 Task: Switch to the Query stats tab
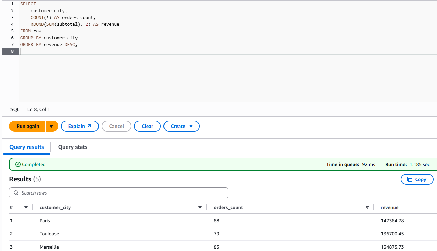point(72,147)
